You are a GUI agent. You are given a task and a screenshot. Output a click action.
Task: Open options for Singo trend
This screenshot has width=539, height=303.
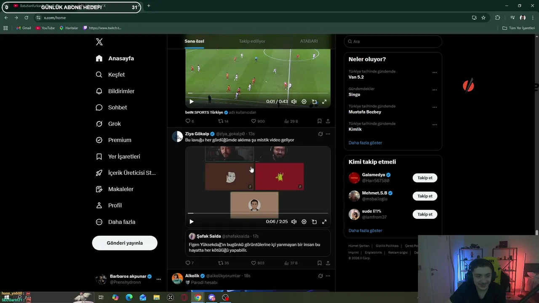435,90
